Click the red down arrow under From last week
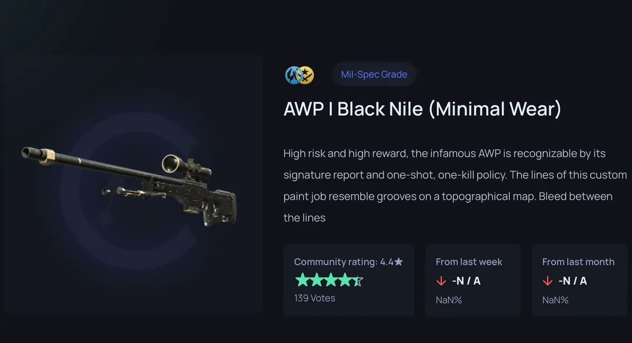This screenshot has height=343, width=632. [x=441, y=281]
